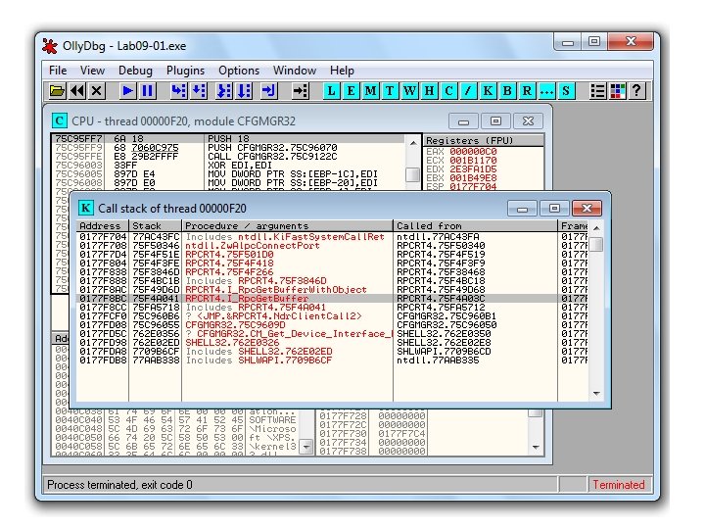Open the Help menu

(x=342, y=71)
